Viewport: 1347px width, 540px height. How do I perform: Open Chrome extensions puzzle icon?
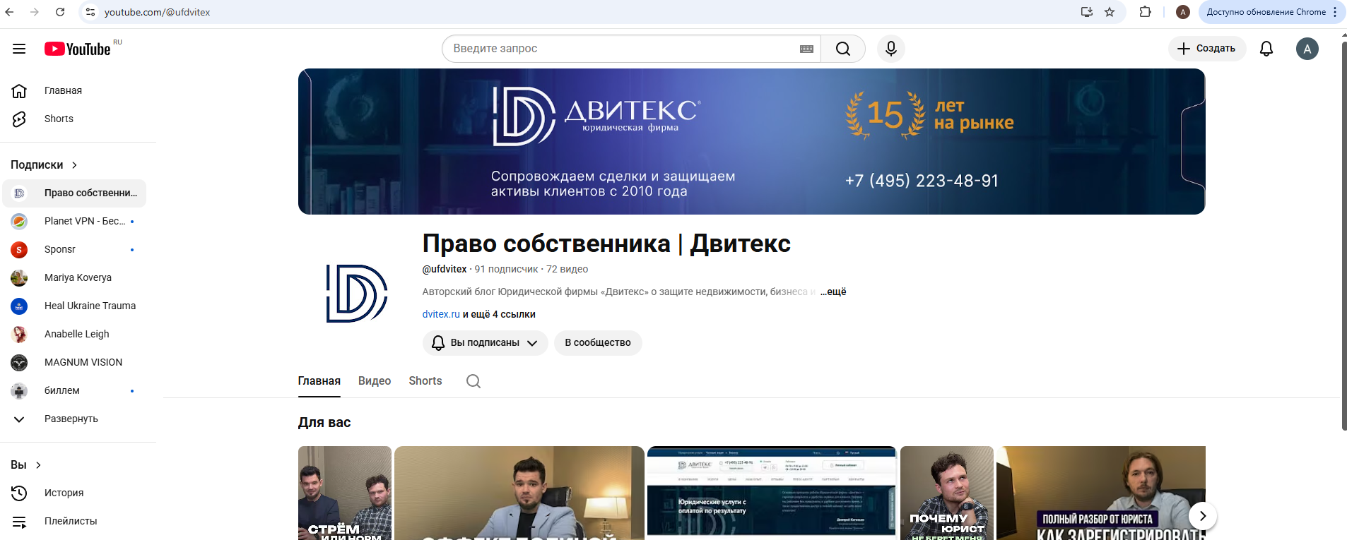(x=1145, y=12)
